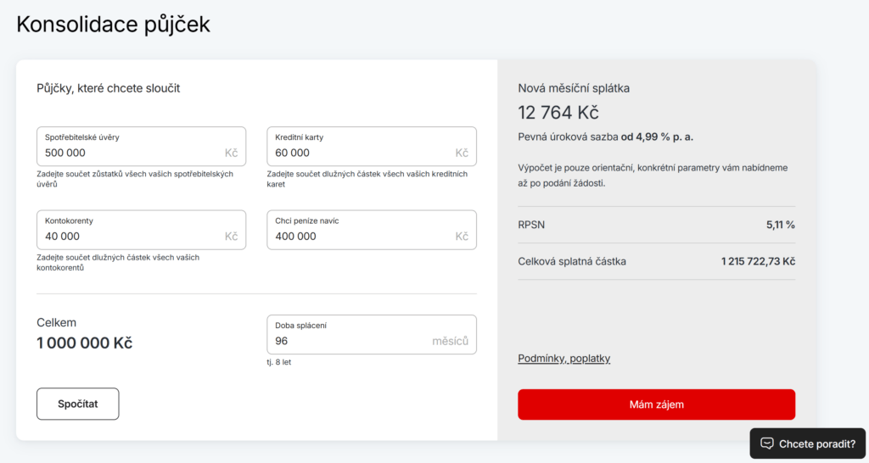Image resolution: width=869 pixels, height=463 pixels.
Task: Click the Celková splatná částka amount
Action: 758,261
